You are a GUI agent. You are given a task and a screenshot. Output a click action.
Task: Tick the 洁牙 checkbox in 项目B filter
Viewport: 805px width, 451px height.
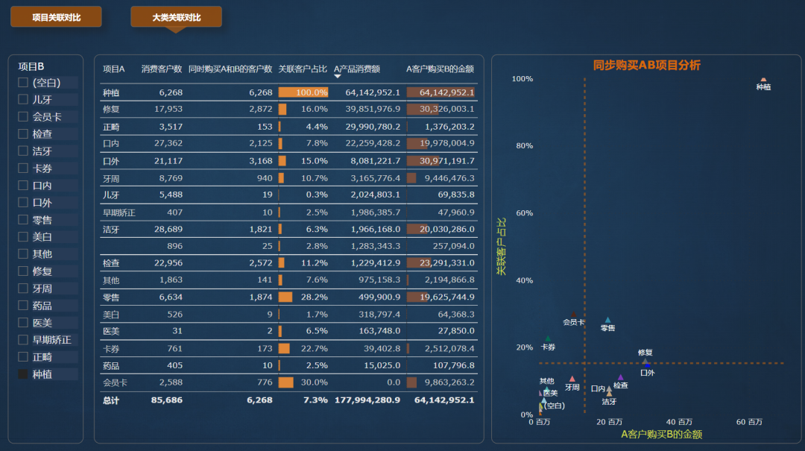22,151
